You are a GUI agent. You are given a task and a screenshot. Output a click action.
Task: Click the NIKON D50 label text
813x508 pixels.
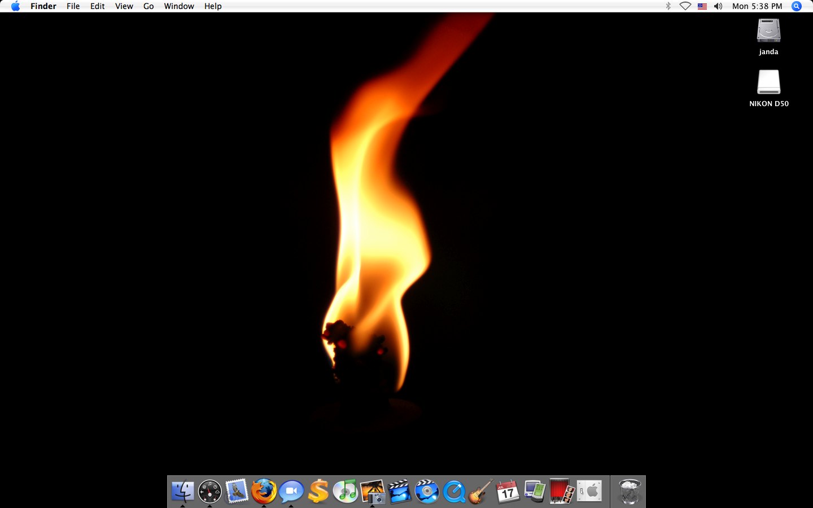point(768,104)
